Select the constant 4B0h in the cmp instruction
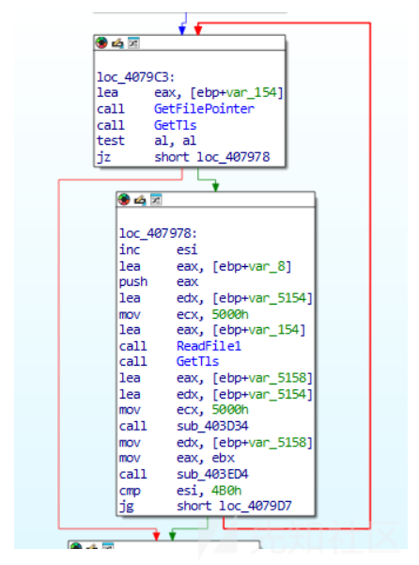 226,491
